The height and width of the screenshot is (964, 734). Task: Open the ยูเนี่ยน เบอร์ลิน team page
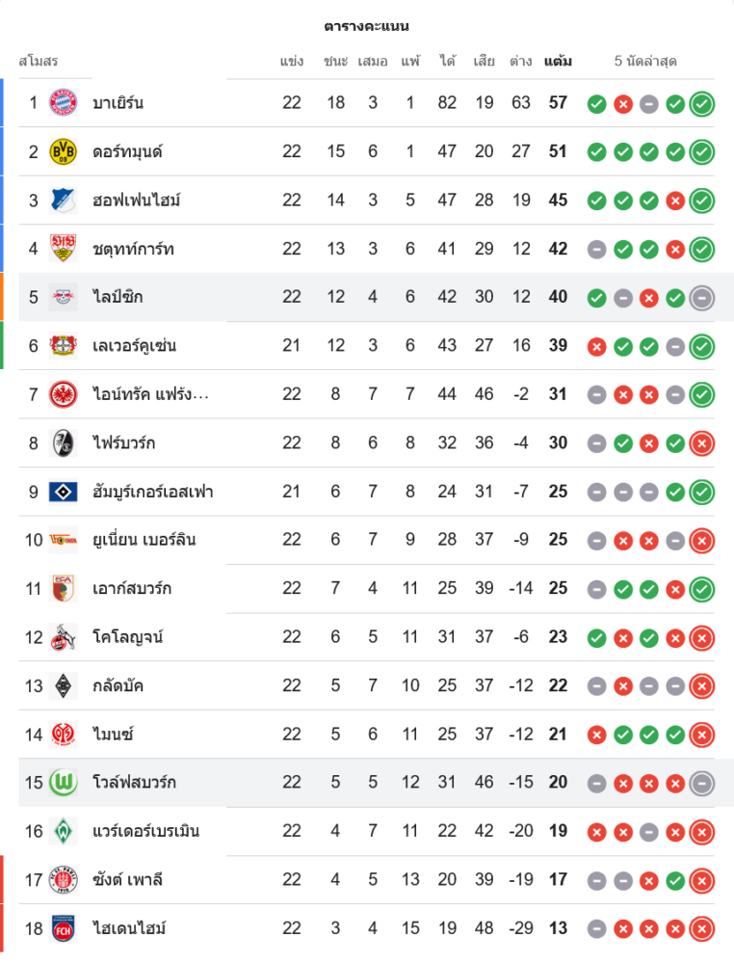144,540
